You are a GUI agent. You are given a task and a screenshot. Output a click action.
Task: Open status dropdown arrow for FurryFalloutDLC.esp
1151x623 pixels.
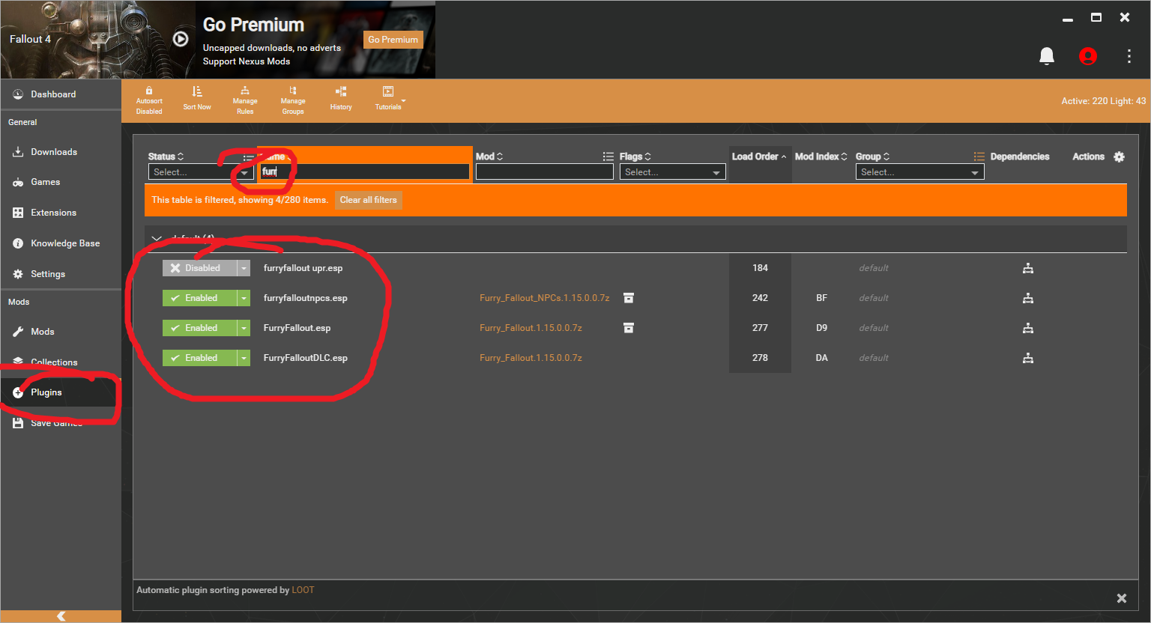pos(244,358)
